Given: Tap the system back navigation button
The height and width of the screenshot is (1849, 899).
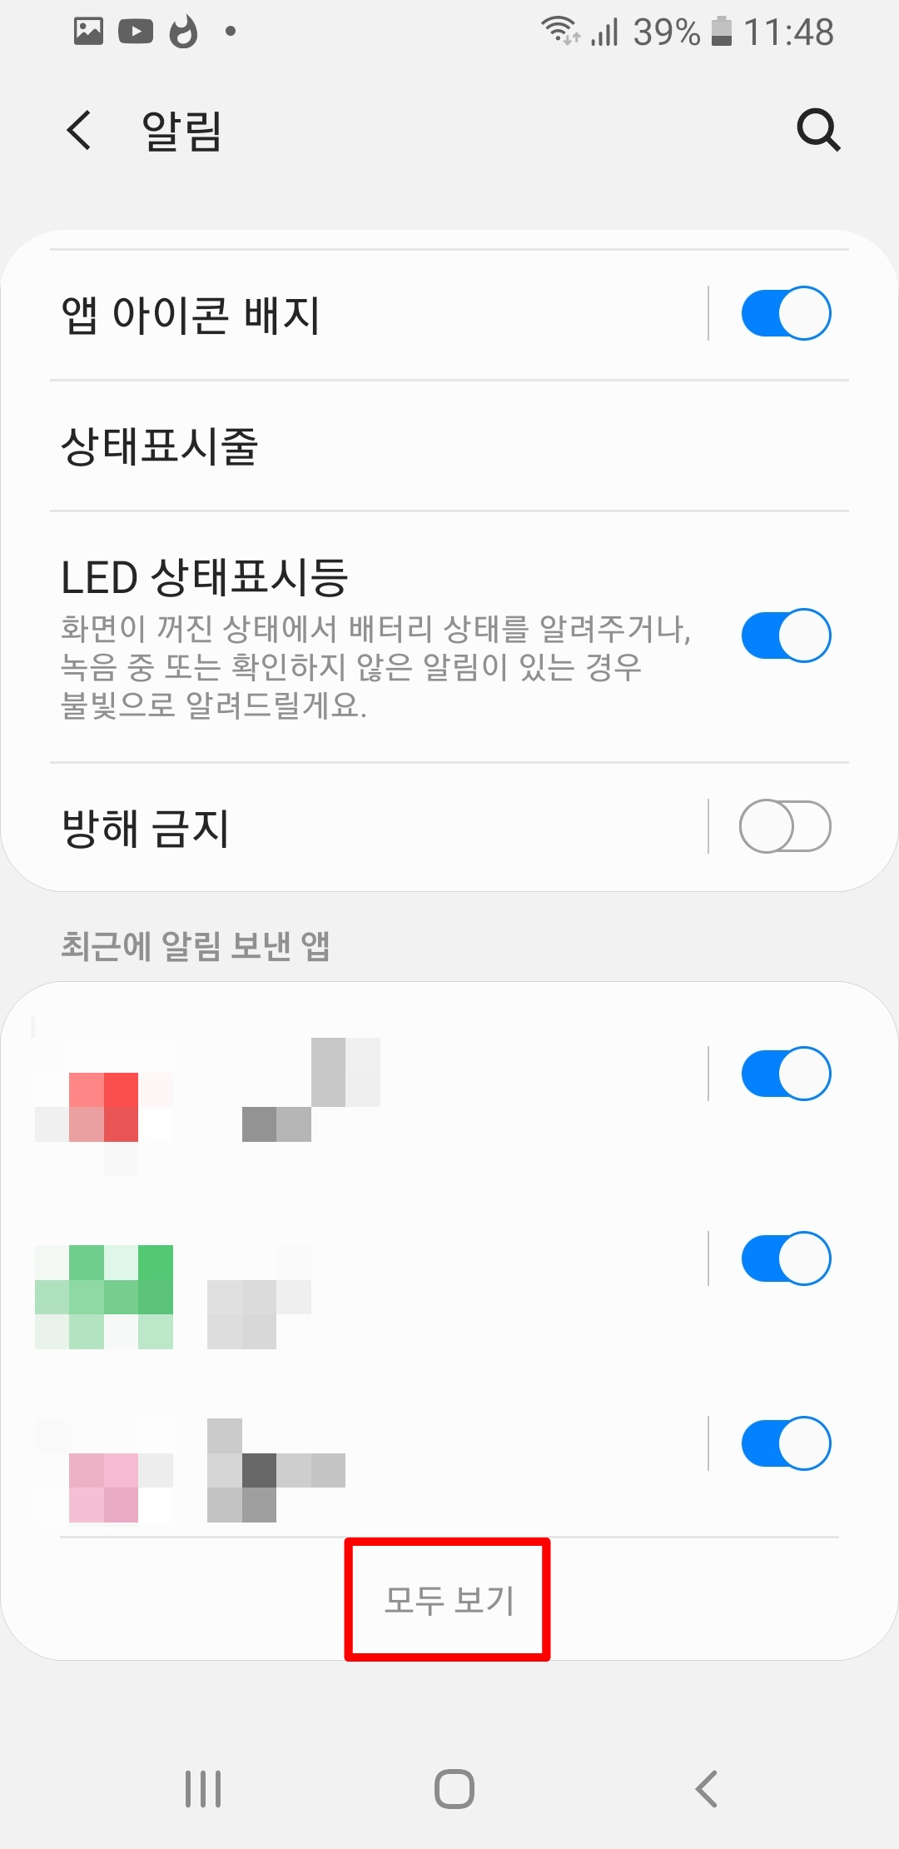Looking at the screenshot, I should pos(706,1789).
